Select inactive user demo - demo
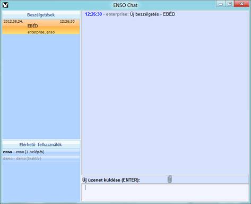The image size is (251, 204). coord(41,159)
